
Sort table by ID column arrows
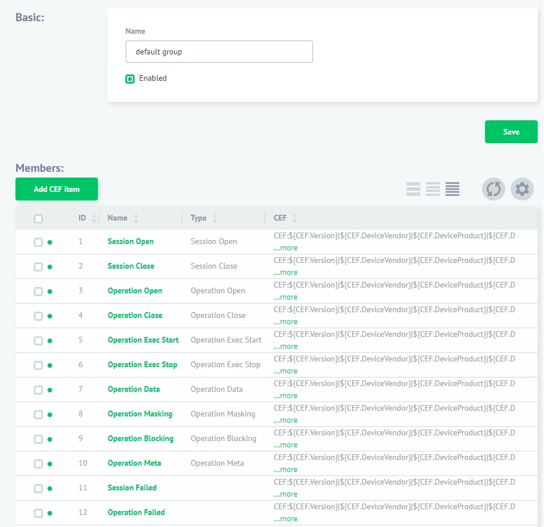coord(94,218)
